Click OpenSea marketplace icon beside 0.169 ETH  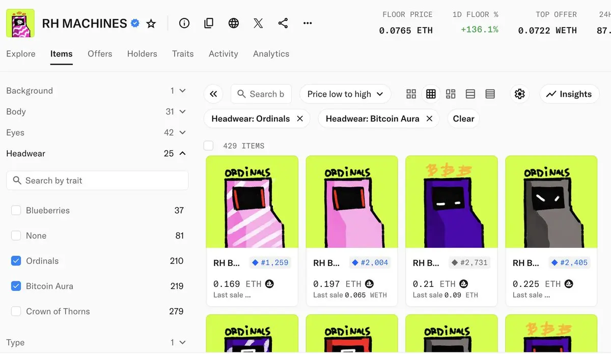269,284
